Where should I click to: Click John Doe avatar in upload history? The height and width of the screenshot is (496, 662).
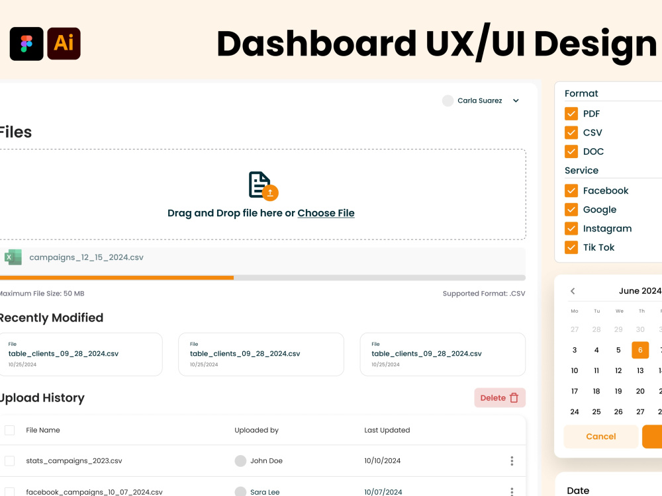240,460
